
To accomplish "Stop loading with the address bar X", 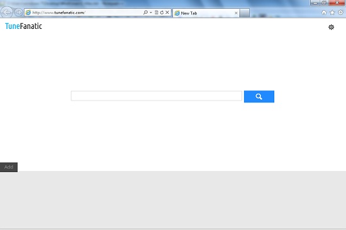I will click(167, 13).
